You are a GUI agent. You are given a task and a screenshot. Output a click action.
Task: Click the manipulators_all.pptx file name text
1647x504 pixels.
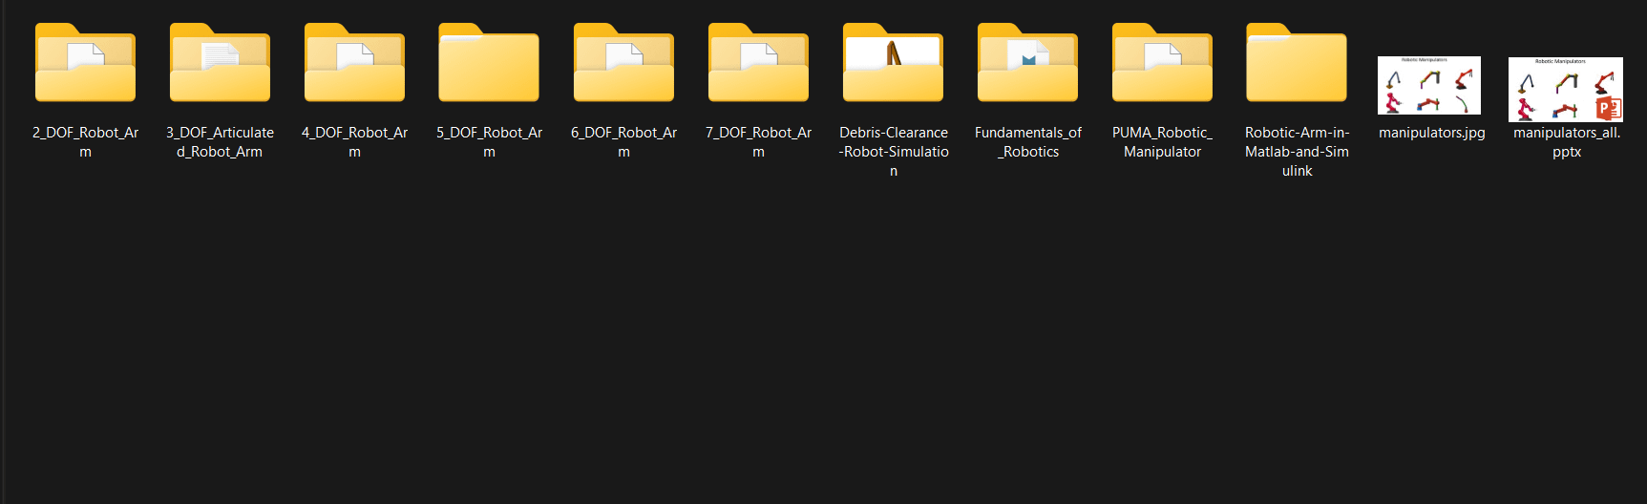click(1566, 142)
